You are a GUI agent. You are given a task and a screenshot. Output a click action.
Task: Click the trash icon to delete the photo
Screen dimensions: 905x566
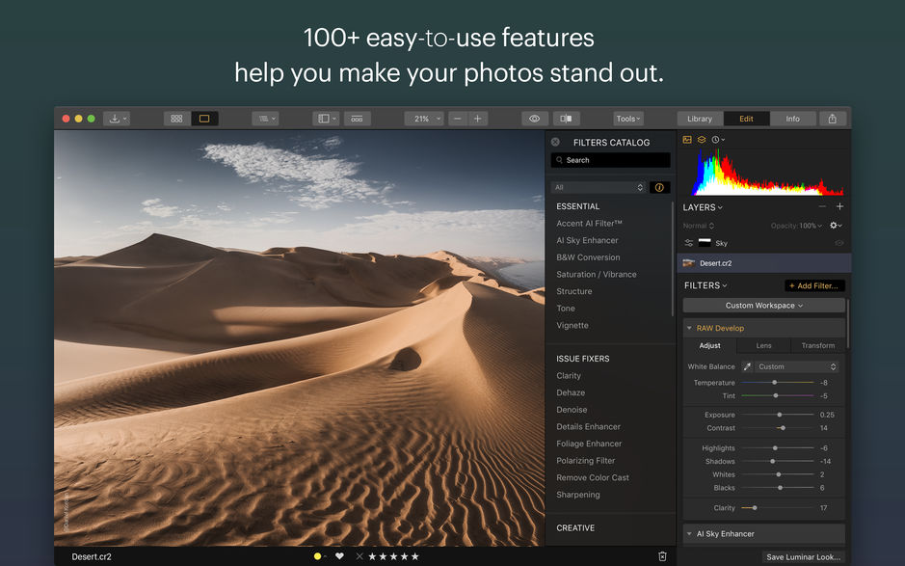661,556
